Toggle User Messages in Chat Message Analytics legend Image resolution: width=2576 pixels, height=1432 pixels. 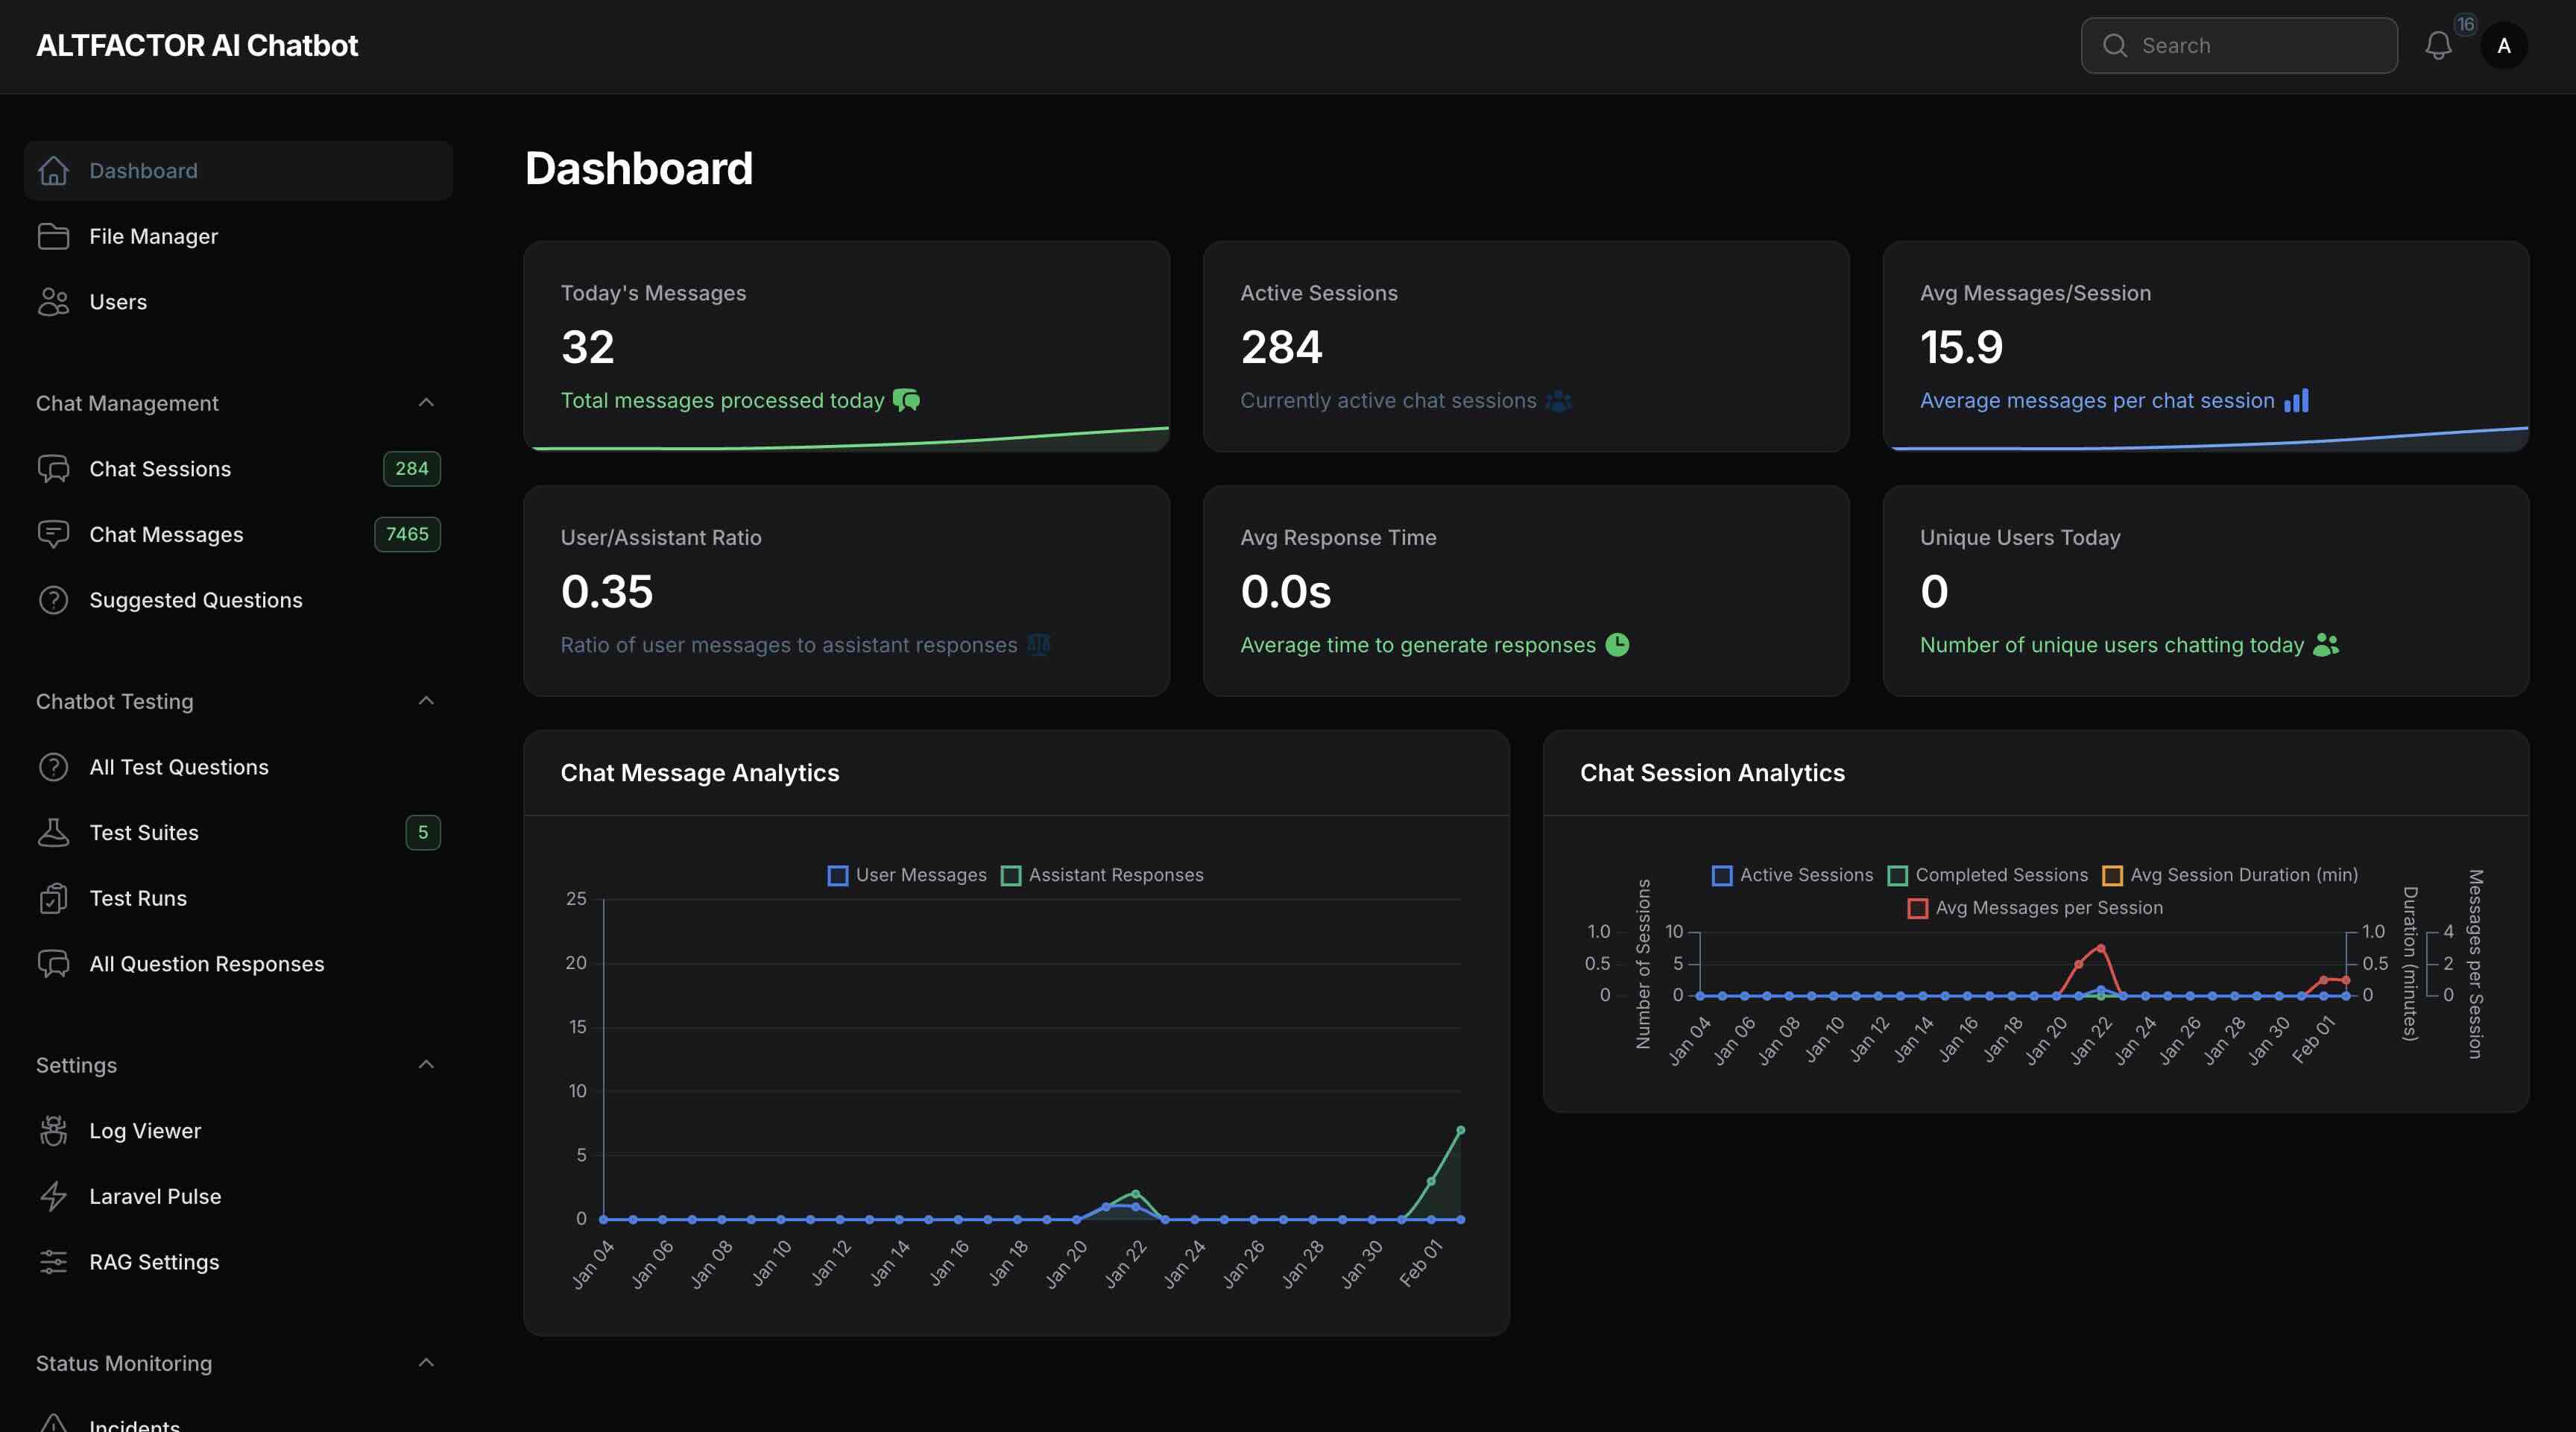click(908, 875)
